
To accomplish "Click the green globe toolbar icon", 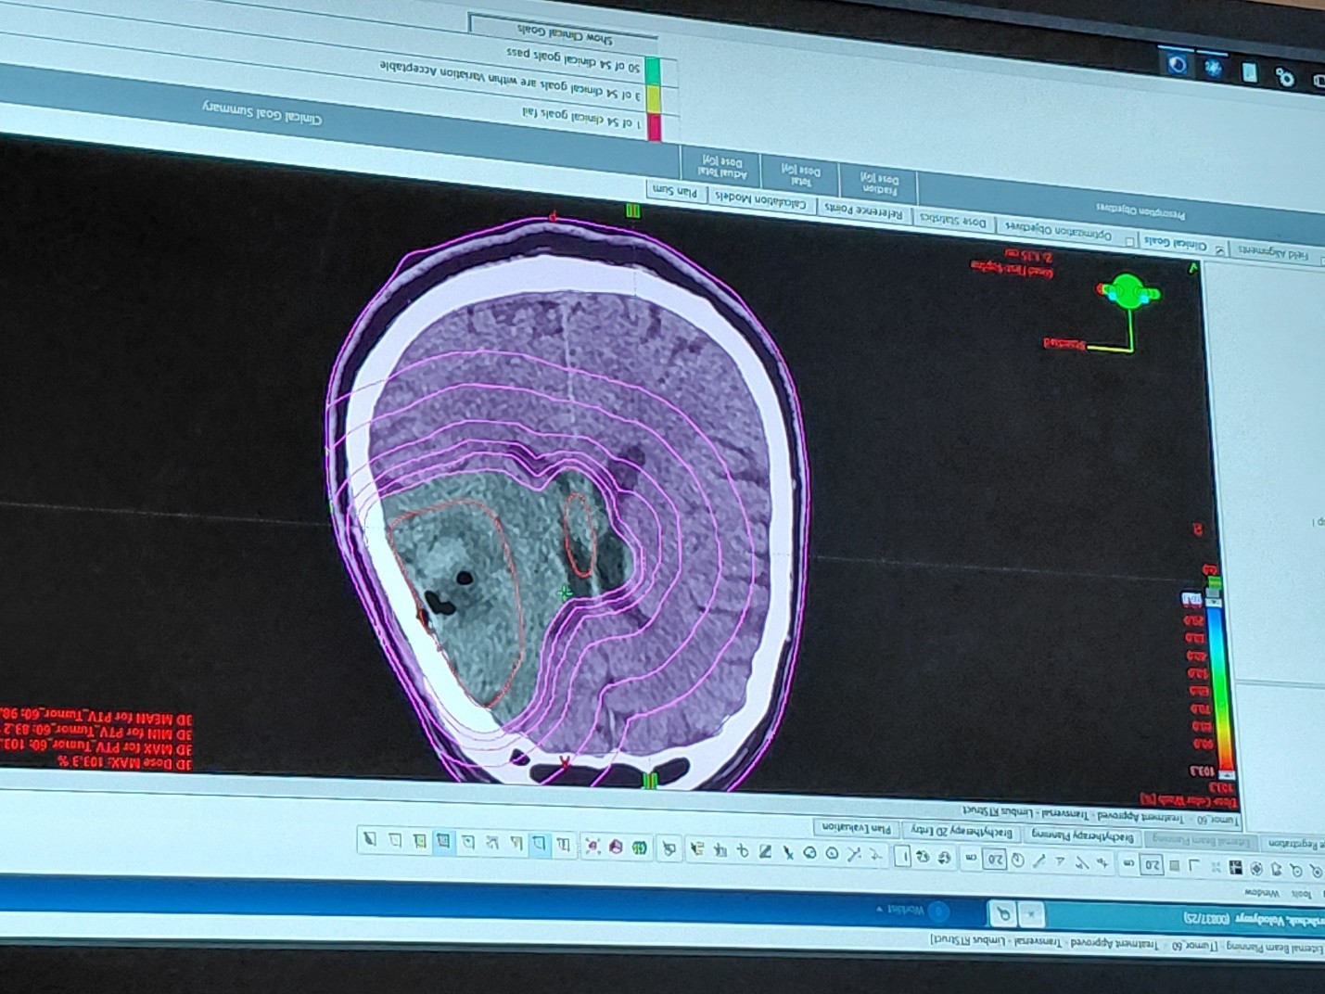I will pos(640,847).
